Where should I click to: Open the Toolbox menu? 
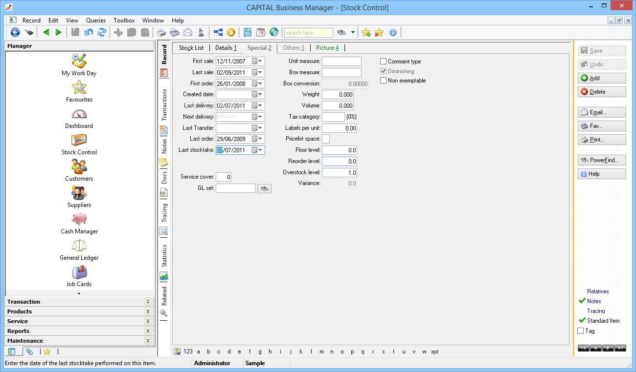pyautogui.click(x=124, y=21)
